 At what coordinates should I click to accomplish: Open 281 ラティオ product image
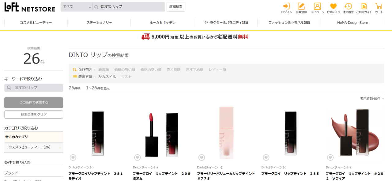pos(98,133)
